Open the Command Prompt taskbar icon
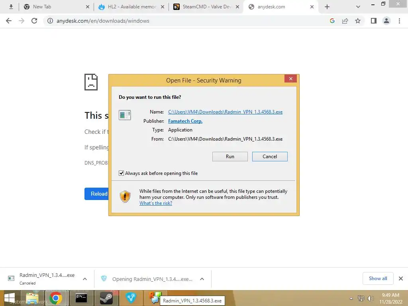The height and width of the screenshot is (306, 408). pos(81,298)
